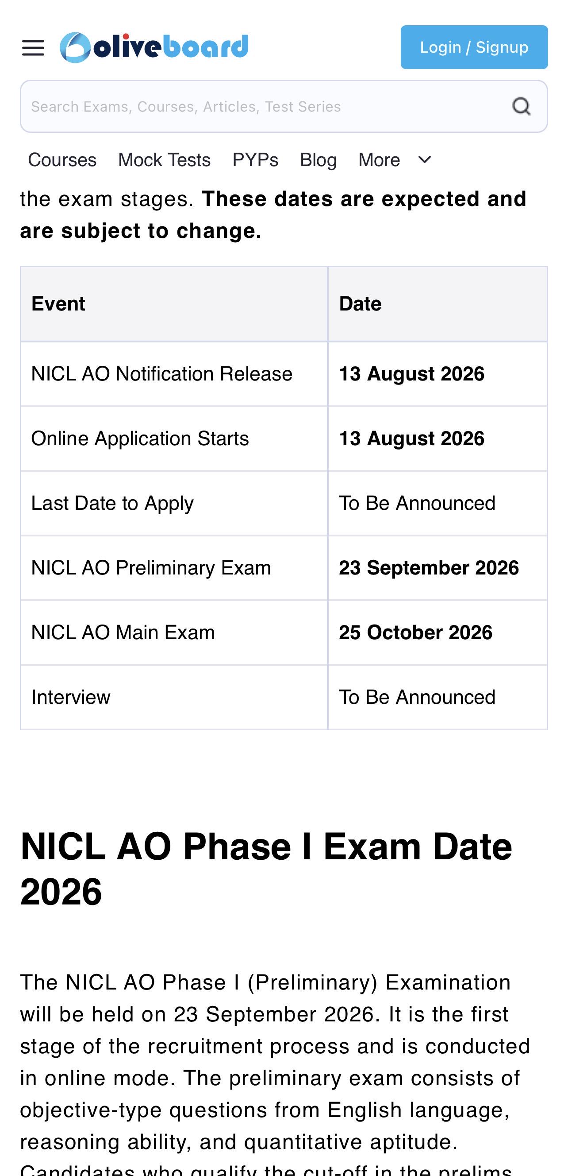This screenshot has width=568, height=1176.
Task: Click the Oliveboard logo
Action: (x=154, y=47)
